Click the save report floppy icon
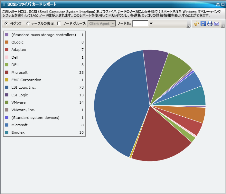 (x=203, y=24)
